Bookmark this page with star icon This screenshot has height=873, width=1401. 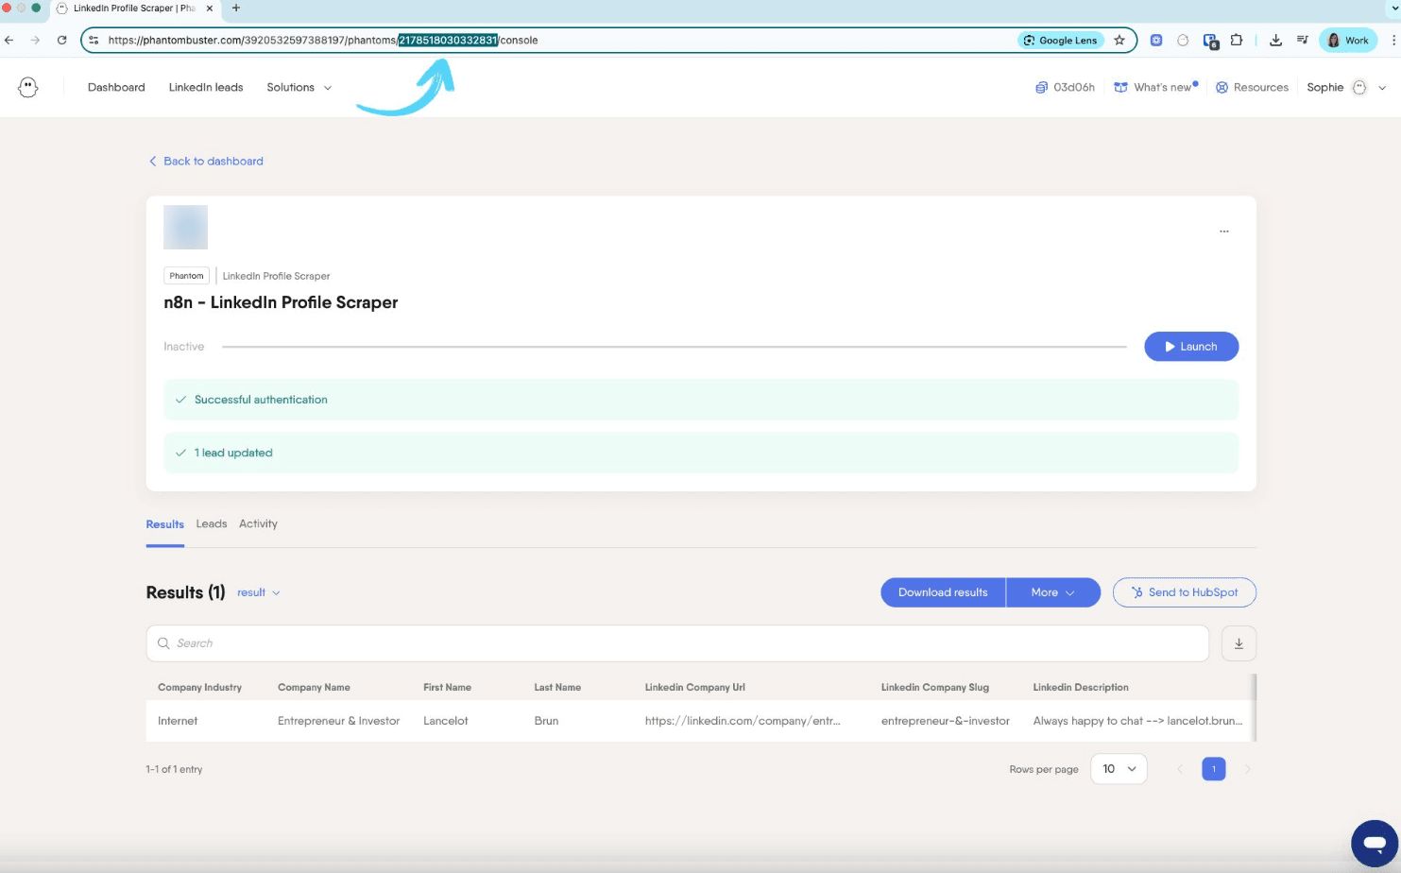point(1119,41)
